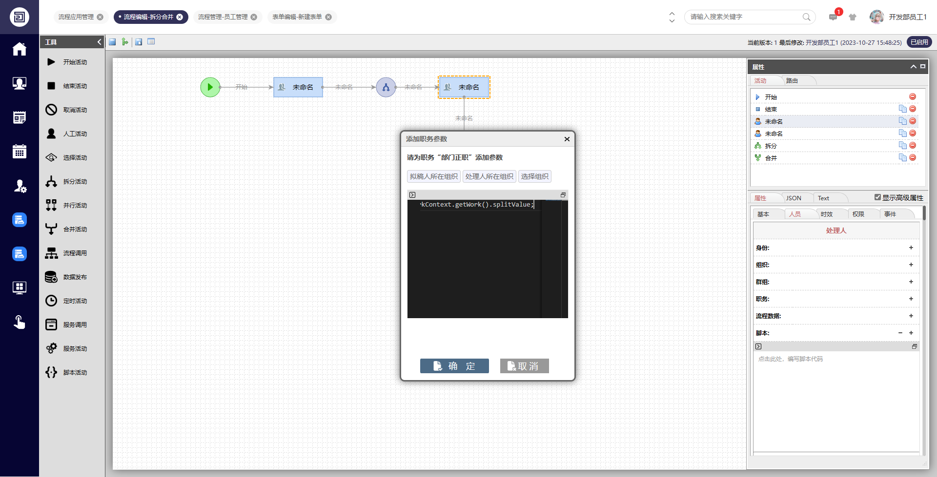Select the 脚本活动 tool
The width and height of the screenshot is (937, 477).
coord(67,372)
